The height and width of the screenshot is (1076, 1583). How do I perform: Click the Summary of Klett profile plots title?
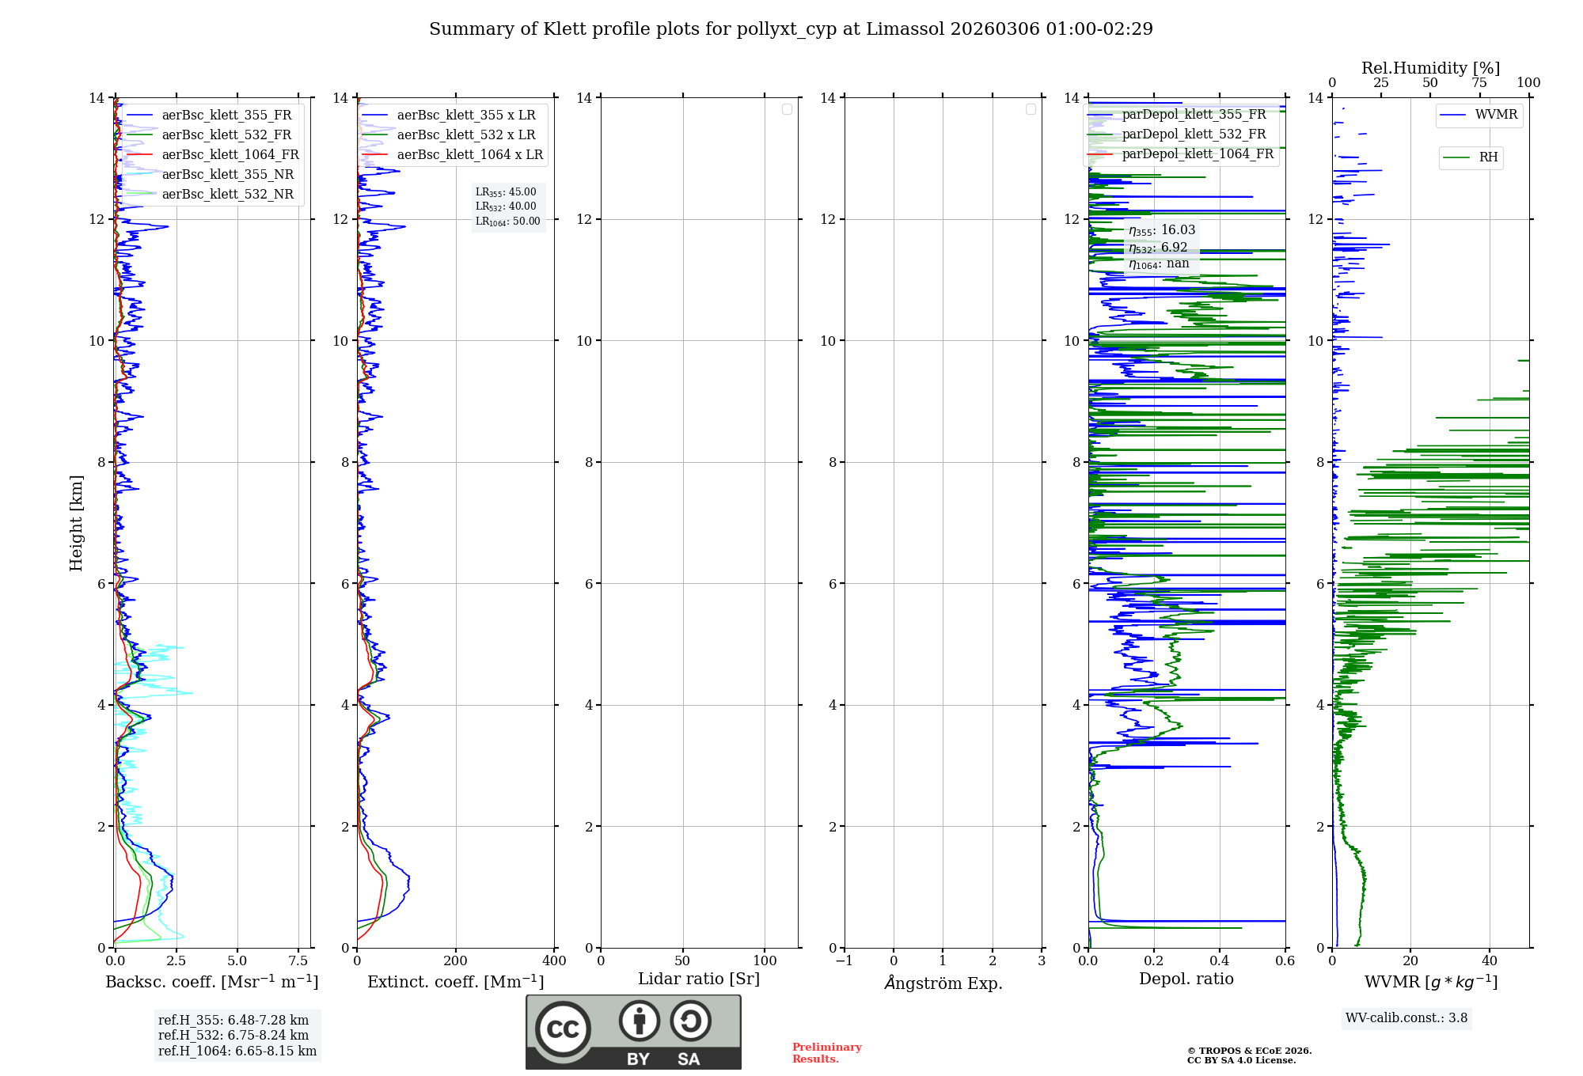(x=791, y=28)
